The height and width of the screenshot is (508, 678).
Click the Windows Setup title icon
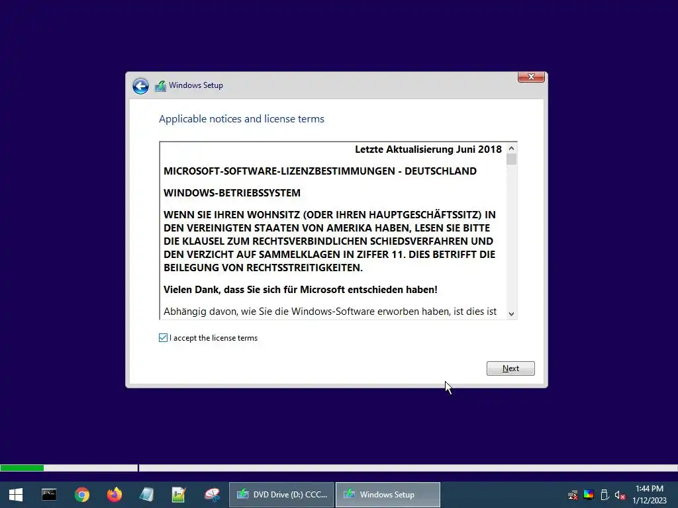160,86
